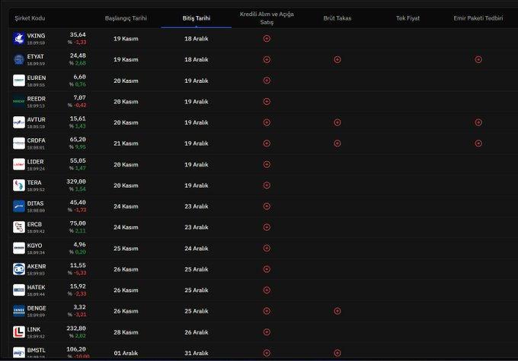Click the AVTUR company logo icon
518x361 pixels.
tap(19, 122)
